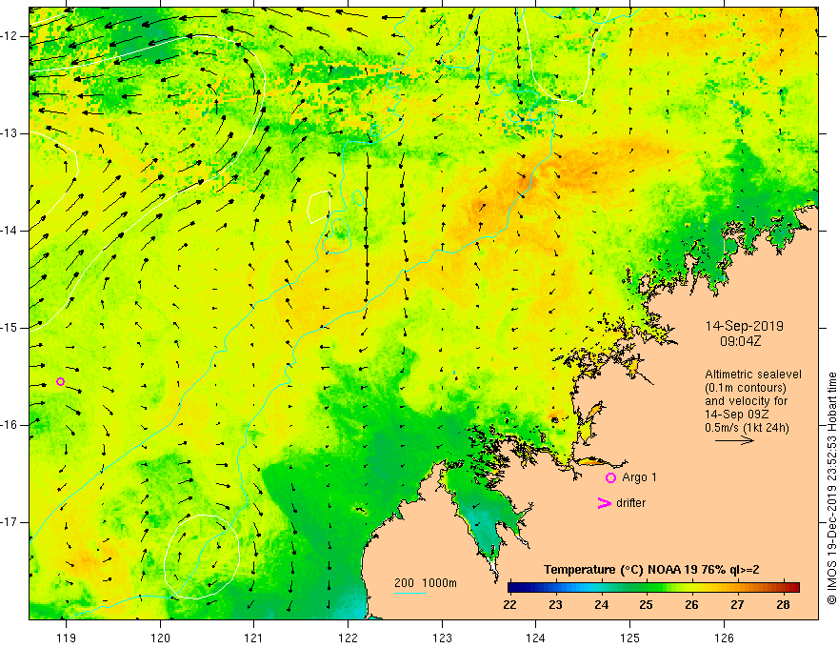Click the longitude axis label '126'
The image size is (838, 648).
[x=724, y=638]
